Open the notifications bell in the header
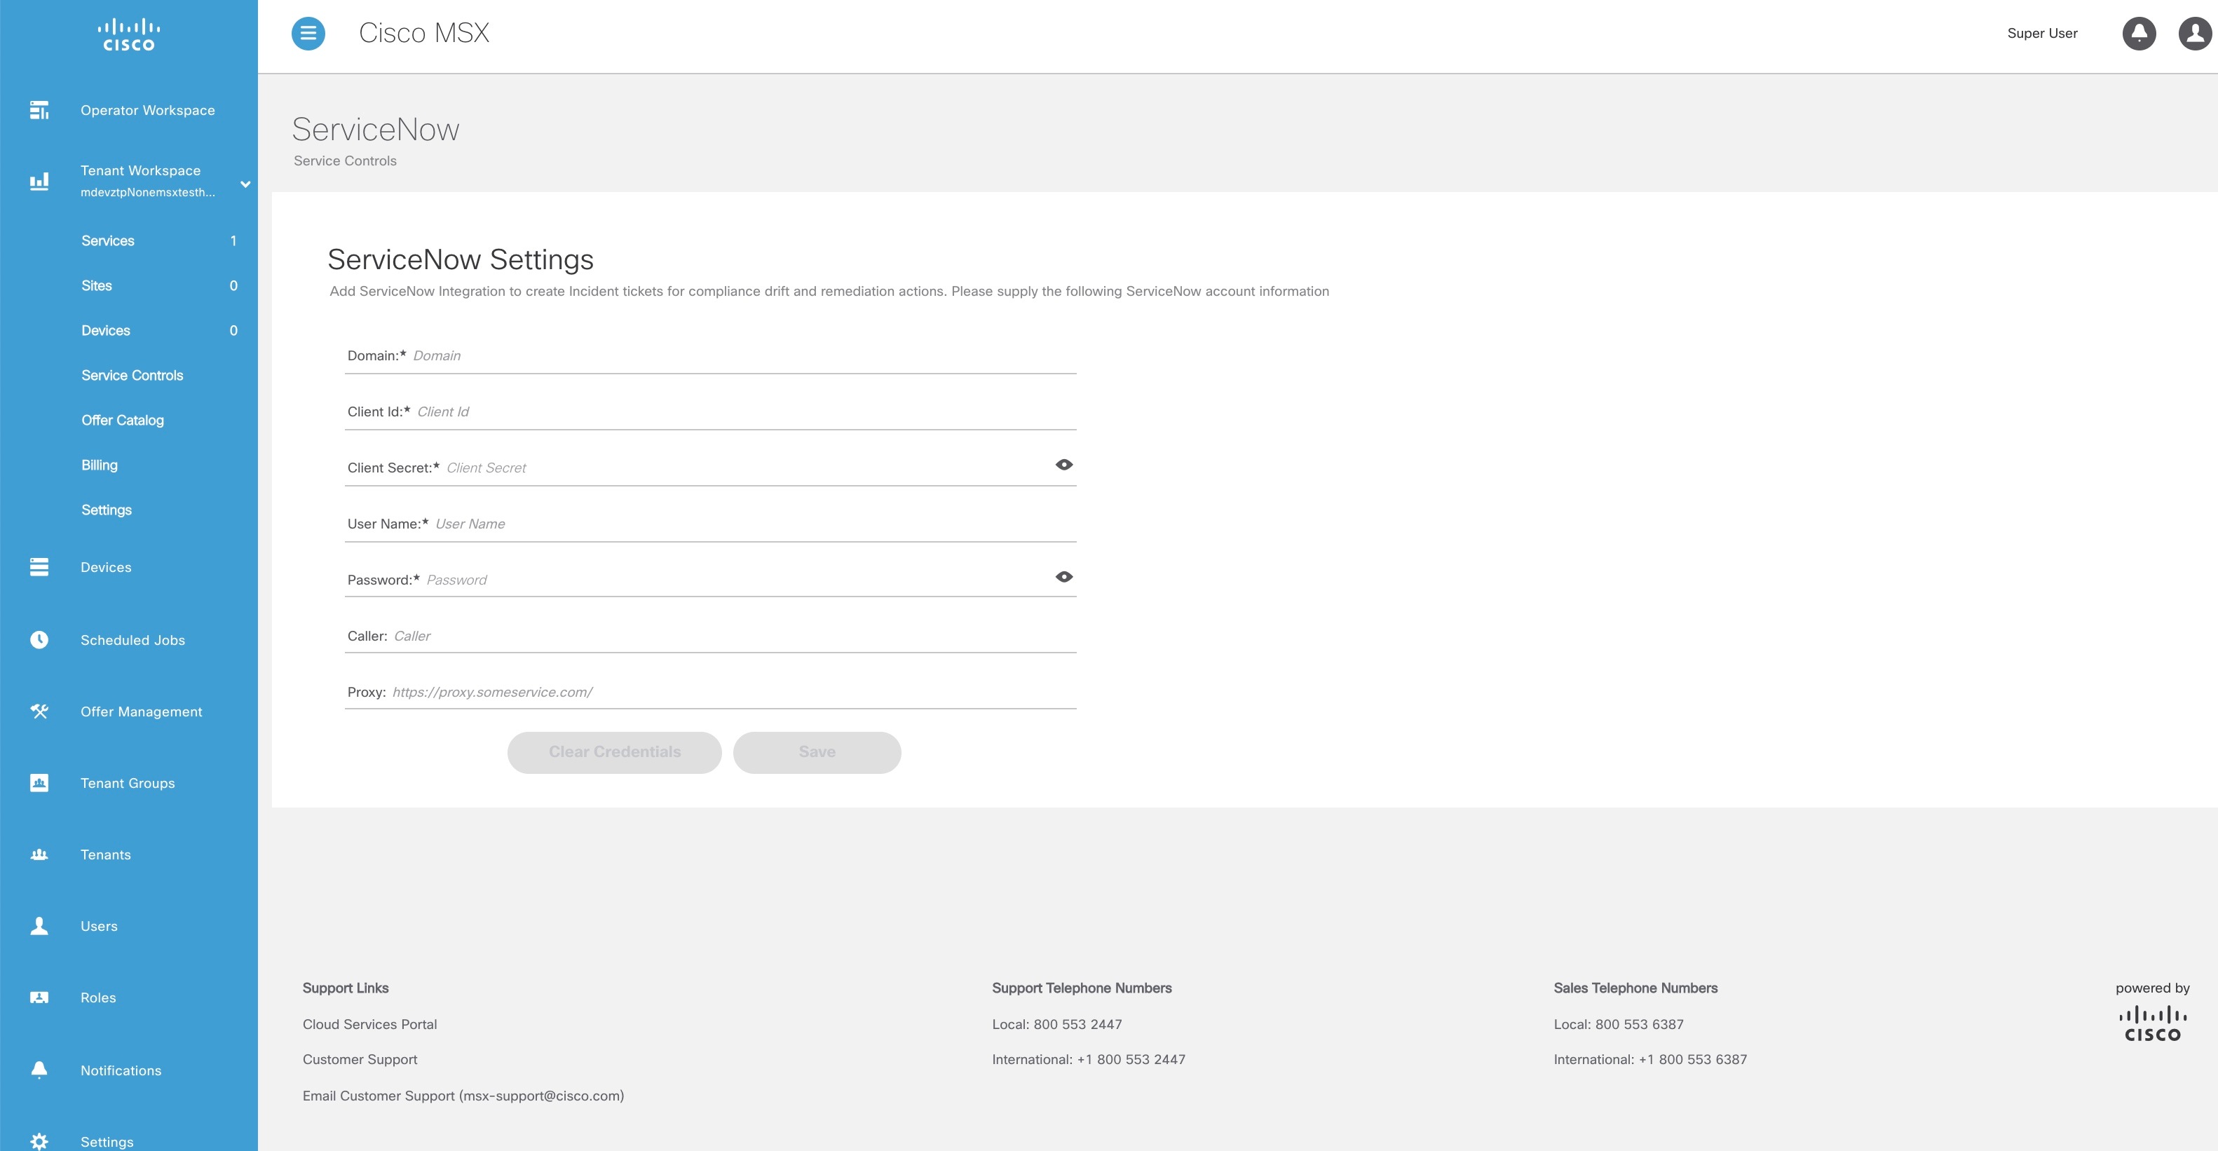The image size is (2218, 1151). point(2139,34)
